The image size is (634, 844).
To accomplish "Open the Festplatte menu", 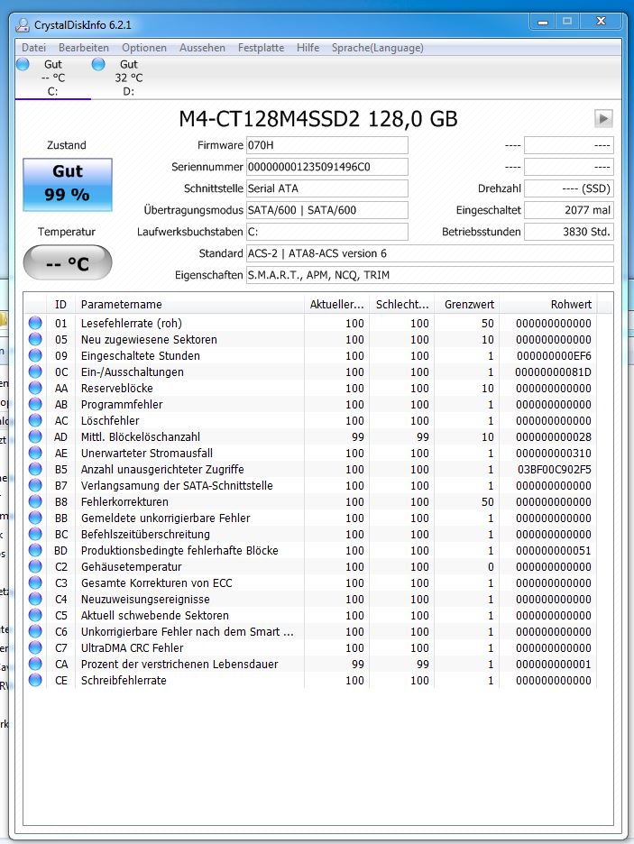I will click(261, 48).
